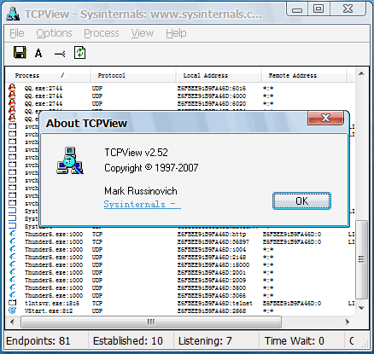374x354 pixels.
Task: Click the 'Established: 10' status bar entry
Action: tap(128, 340)
